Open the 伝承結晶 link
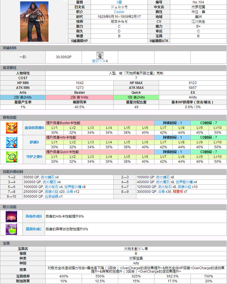The height and width of the screenshot is (284, 227). pos(52,197)
